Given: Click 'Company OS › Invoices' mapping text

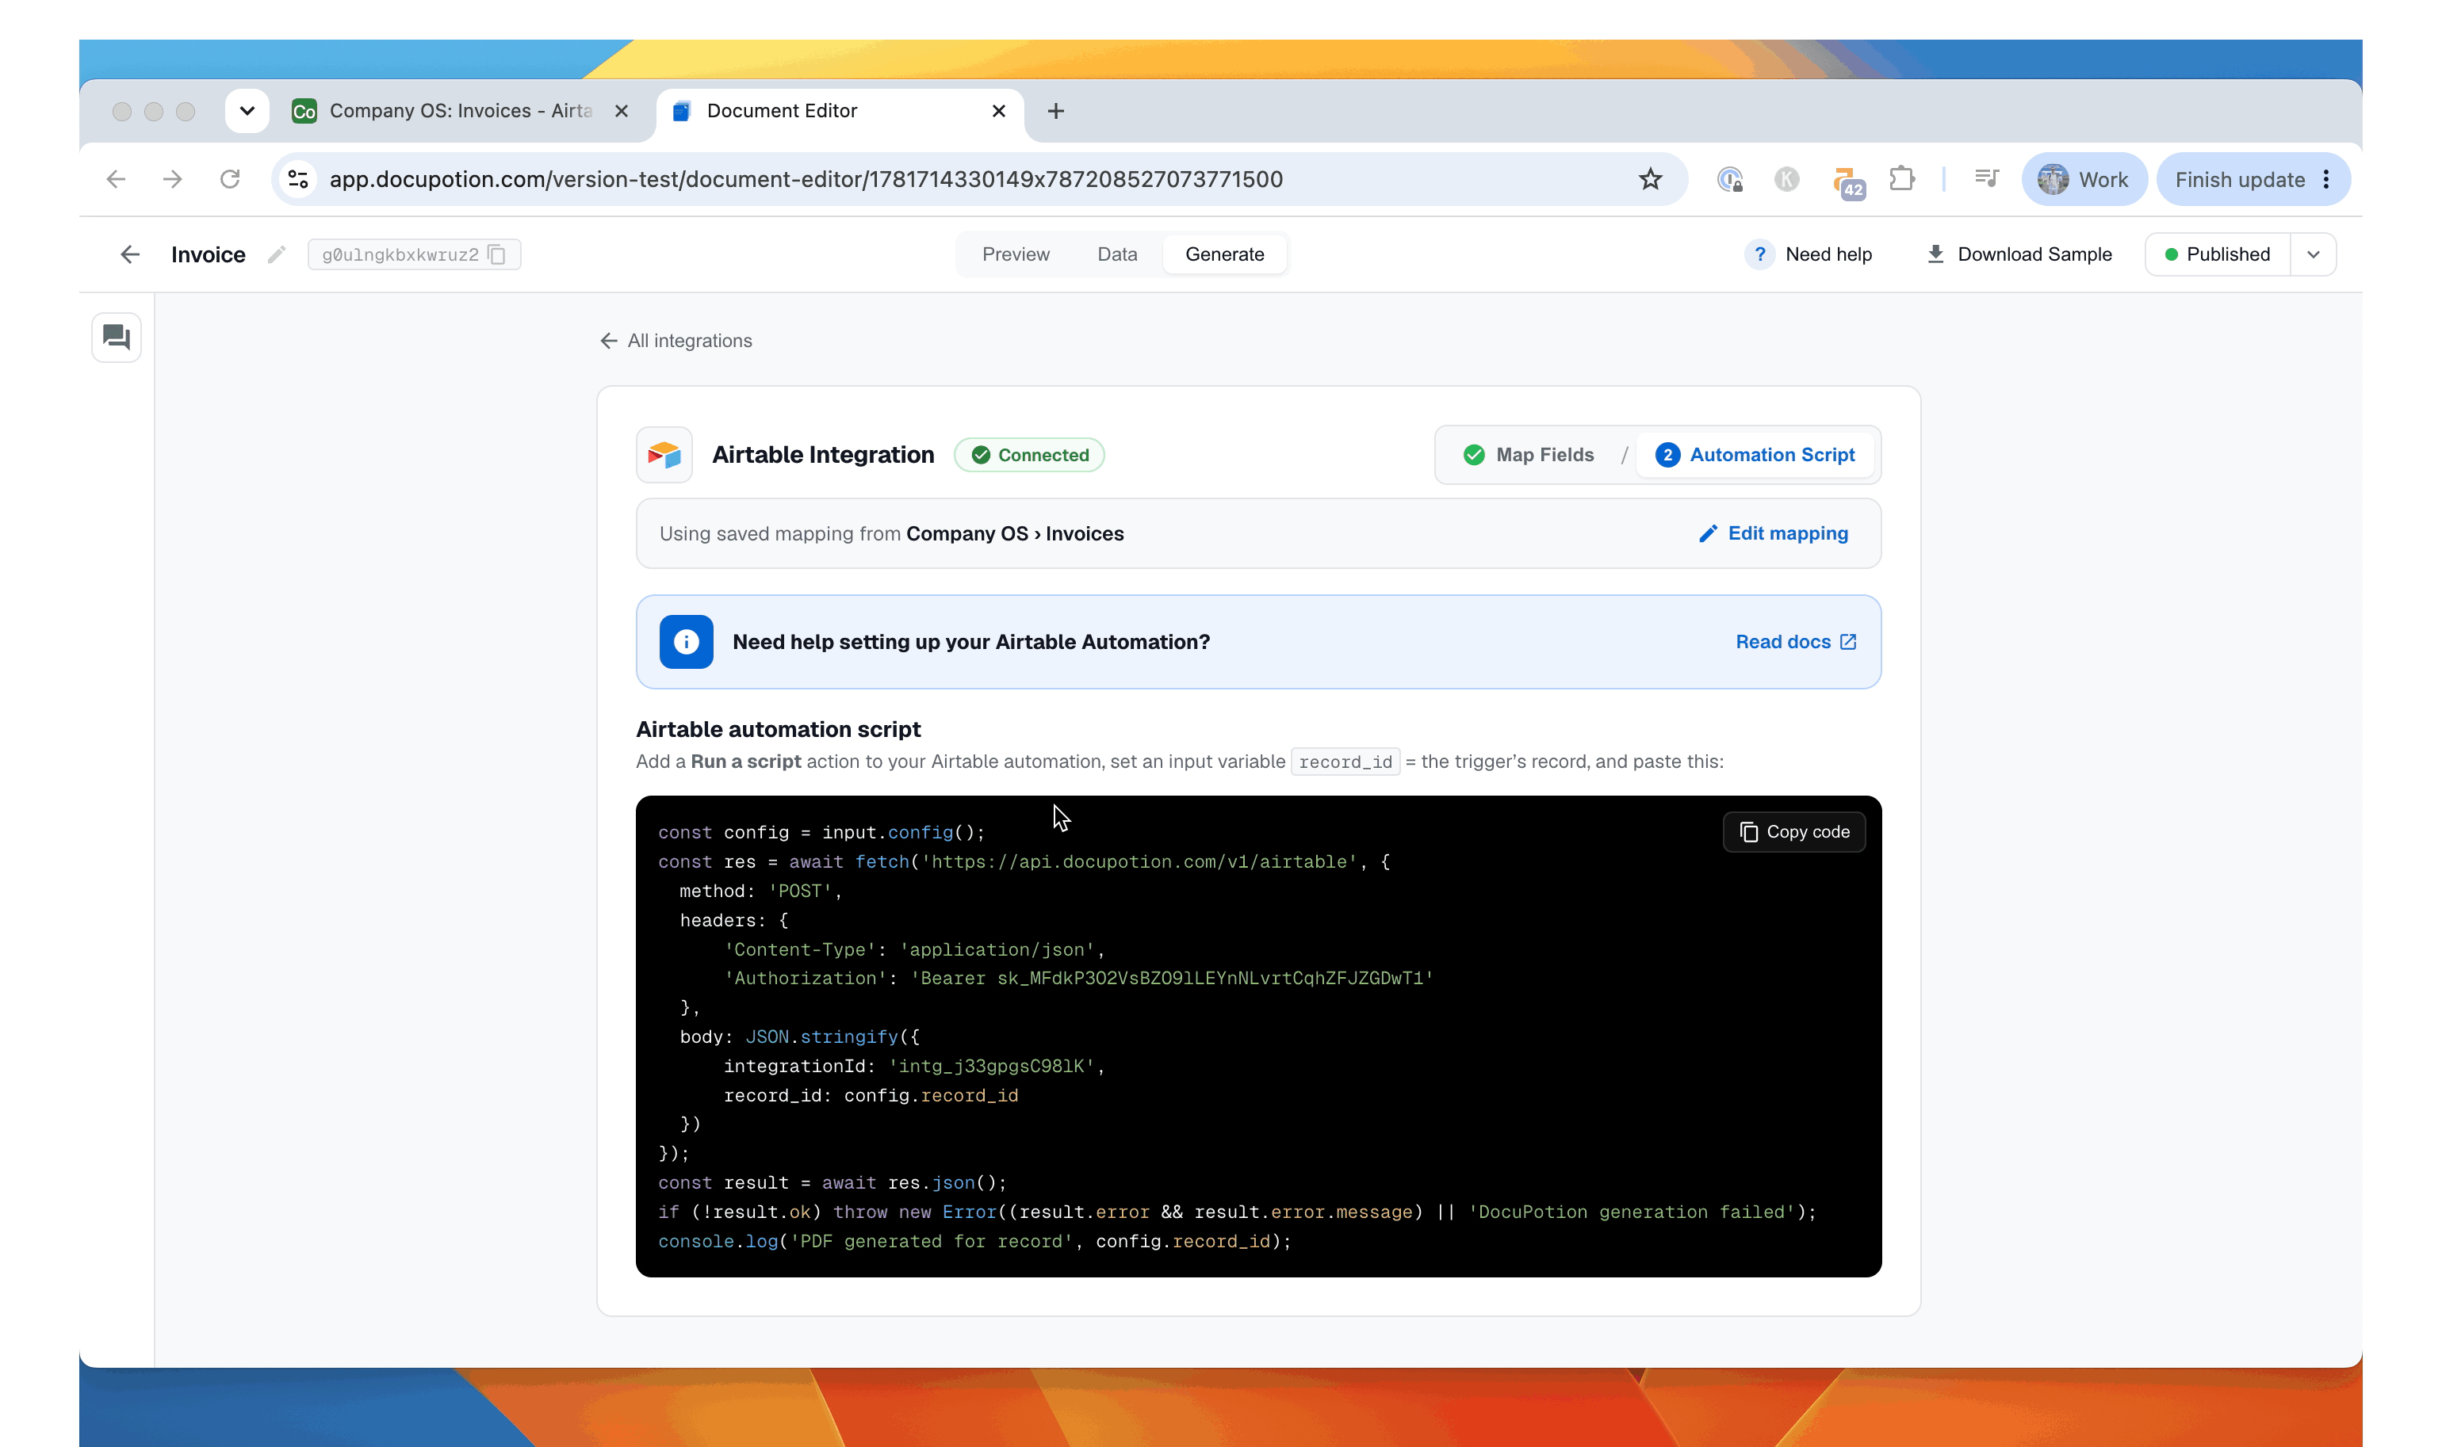Looking at the screenshot, I should [1015, 533].
